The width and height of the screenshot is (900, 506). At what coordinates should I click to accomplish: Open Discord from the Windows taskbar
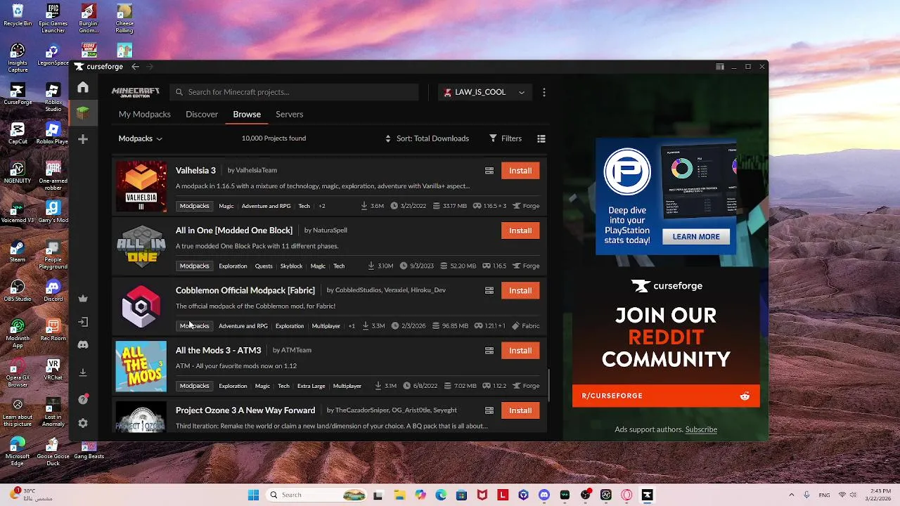544,495
